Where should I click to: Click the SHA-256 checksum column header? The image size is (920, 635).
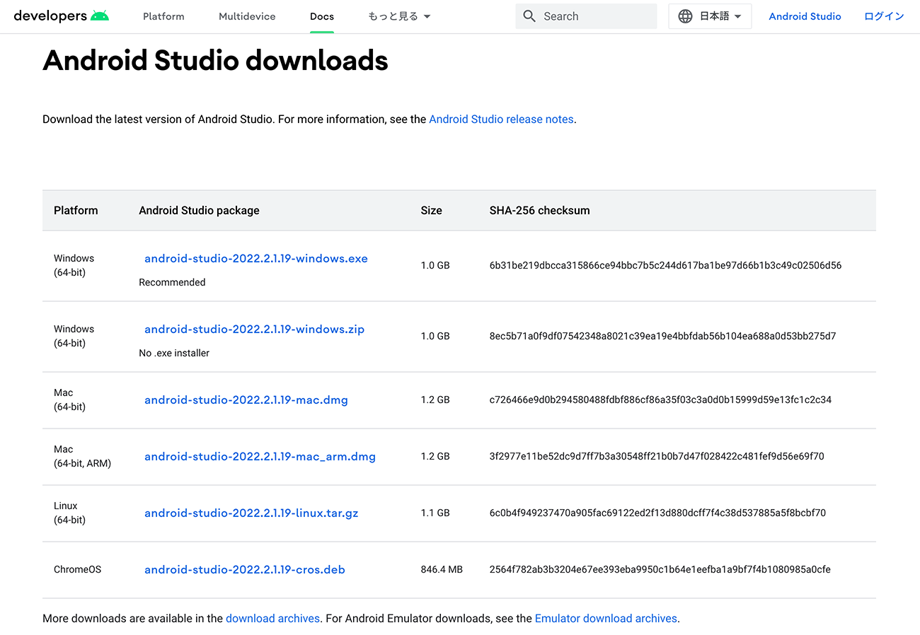[539, 211]
